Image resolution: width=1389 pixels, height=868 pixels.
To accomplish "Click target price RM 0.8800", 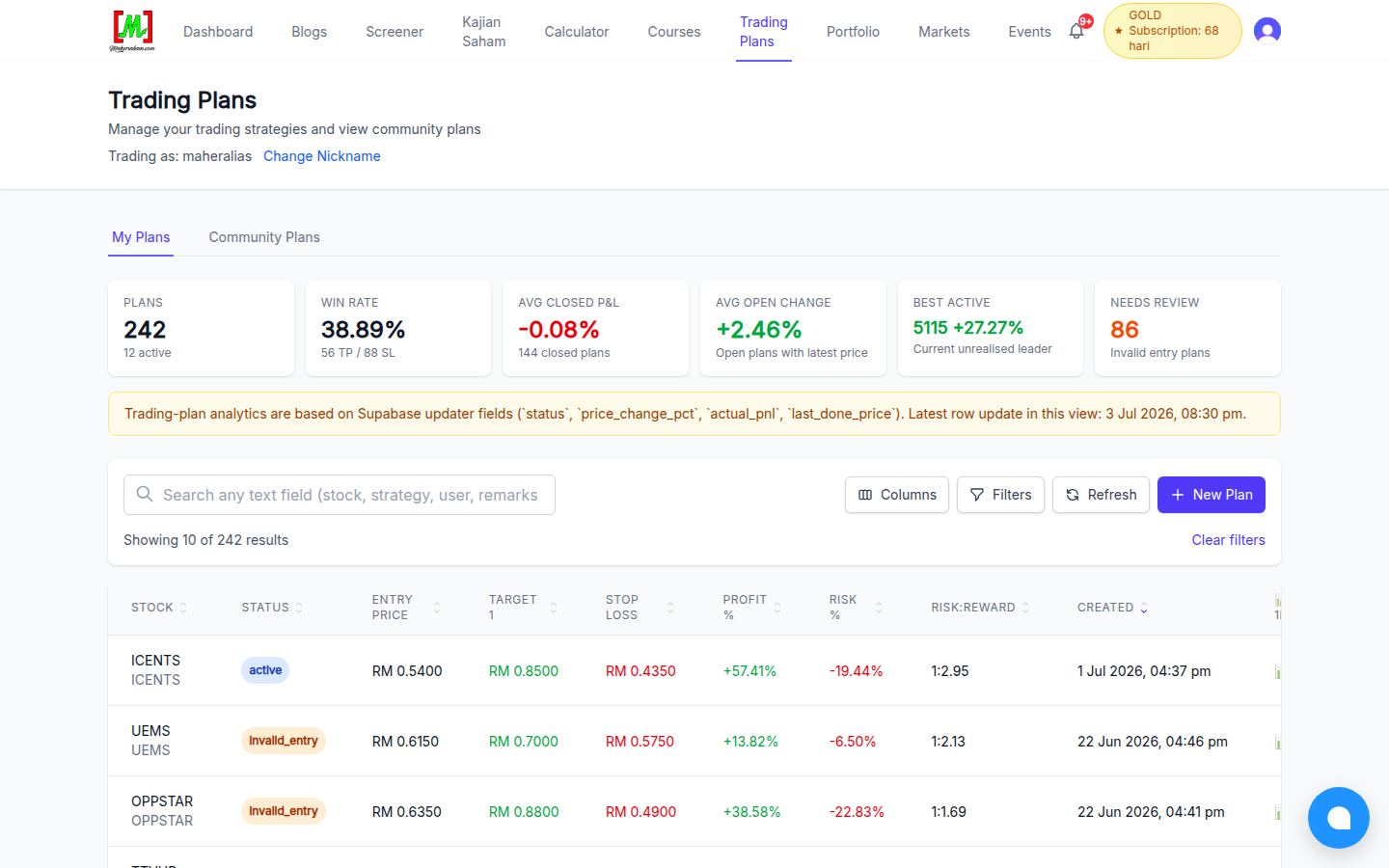I will pyautogui.click(x=524, y=812).
